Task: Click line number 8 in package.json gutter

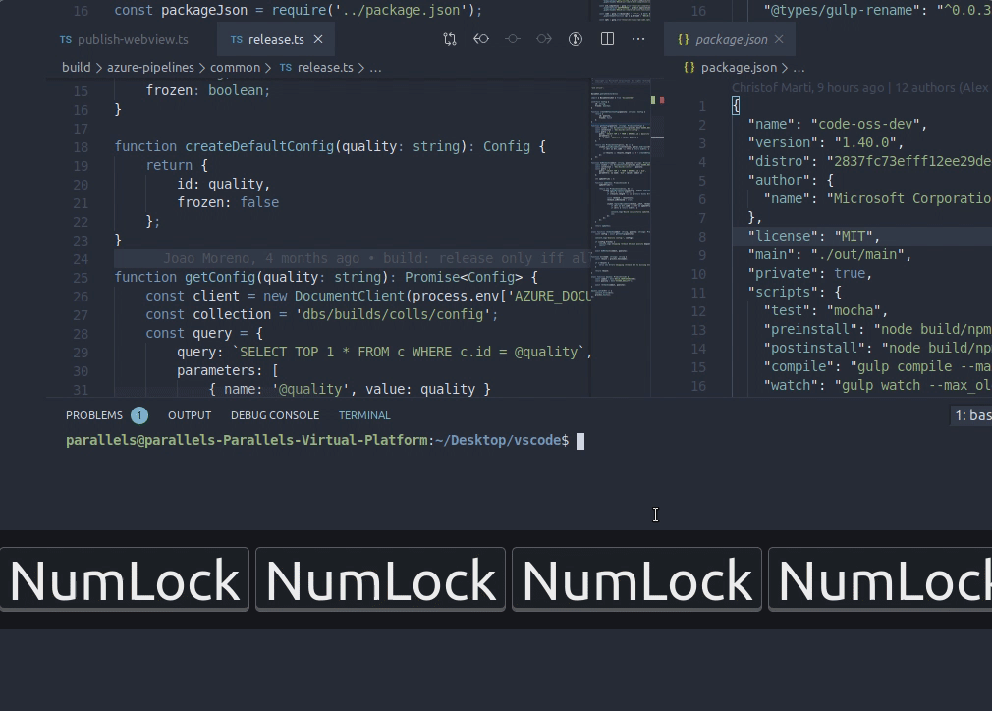Action: pos(702,237)
